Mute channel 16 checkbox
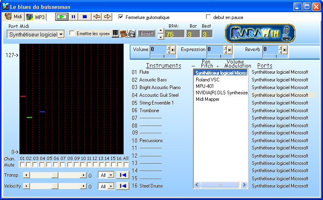 pos(120,165)
